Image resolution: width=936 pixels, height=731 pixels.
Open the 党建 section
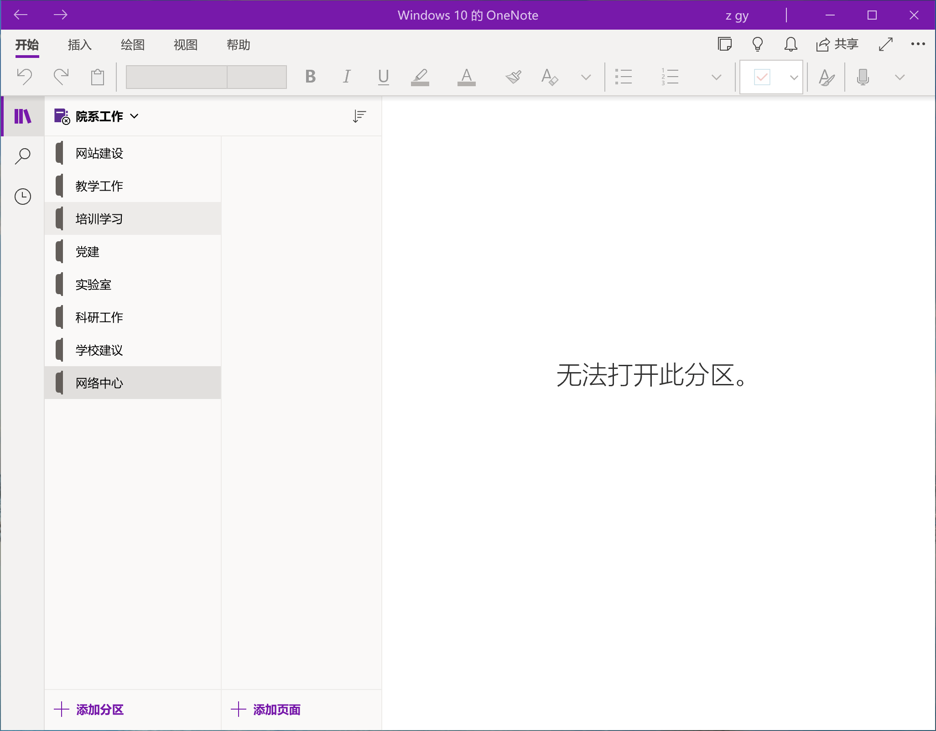(133, 252)
